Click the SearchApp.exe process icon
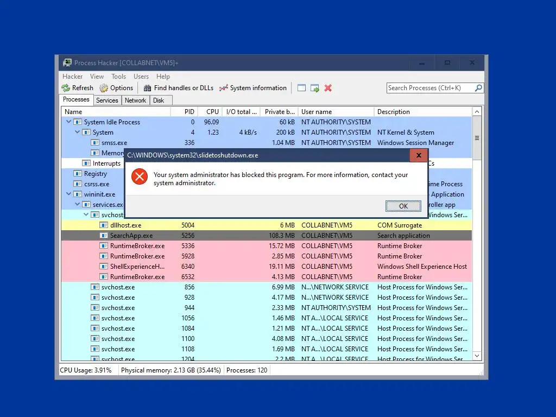556x417 pixels. [x=104, y=236]
